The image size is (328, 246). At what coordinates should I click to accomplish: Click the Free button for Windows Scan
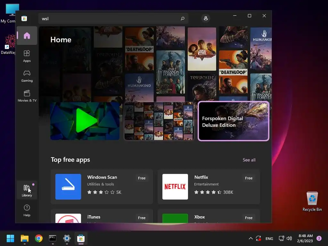(142, 178)
